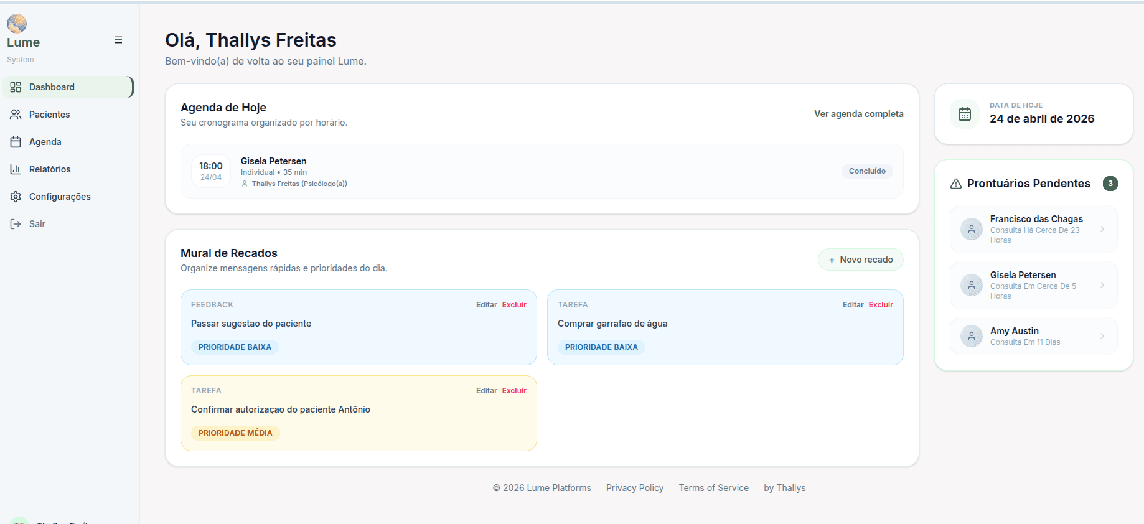Click the date 24 de abril de 2026
The height and width of the screenshot is (524, 1144).
tap(1042, 119)
